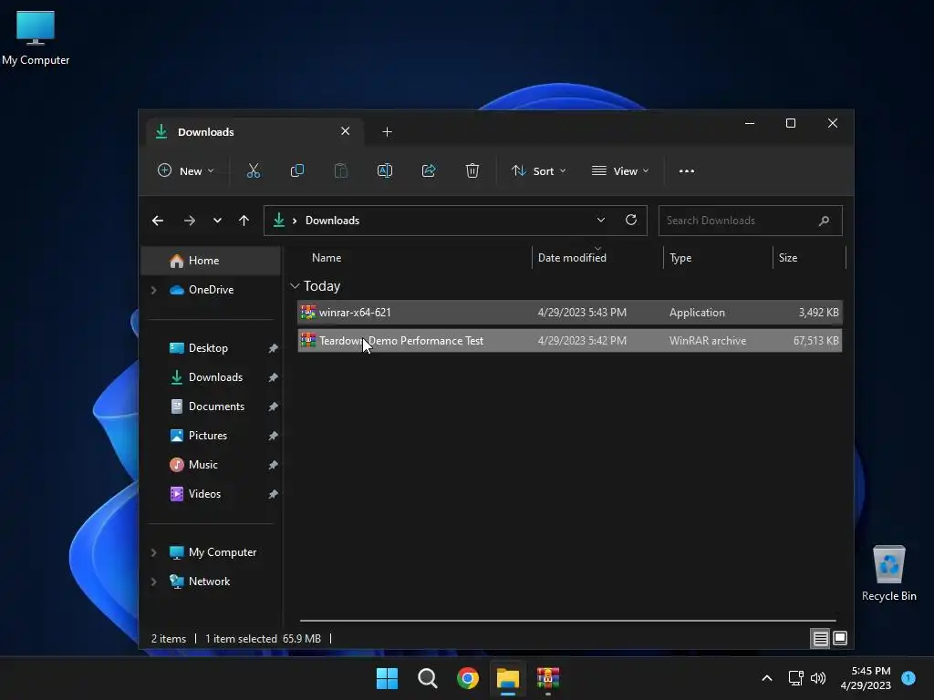This screenshot has height=700, width=934.
Task: Open the See more three-dots menu
Action: (687, 170)
